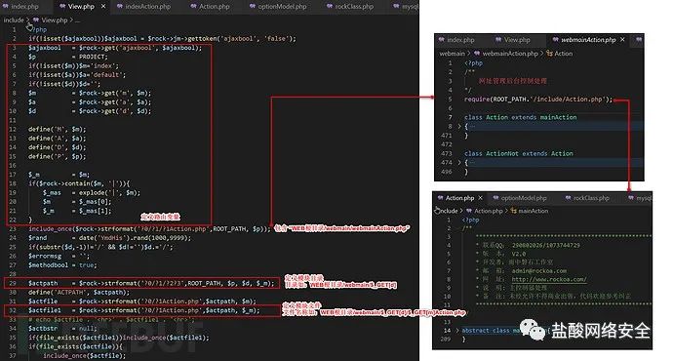Click the '...' breadcrumb after View.php
Screen dimensions: 673x361
[77, 20]
